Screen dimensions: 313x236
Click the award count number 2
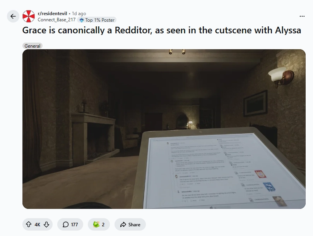pyautogui.click(x=103, y=225)
